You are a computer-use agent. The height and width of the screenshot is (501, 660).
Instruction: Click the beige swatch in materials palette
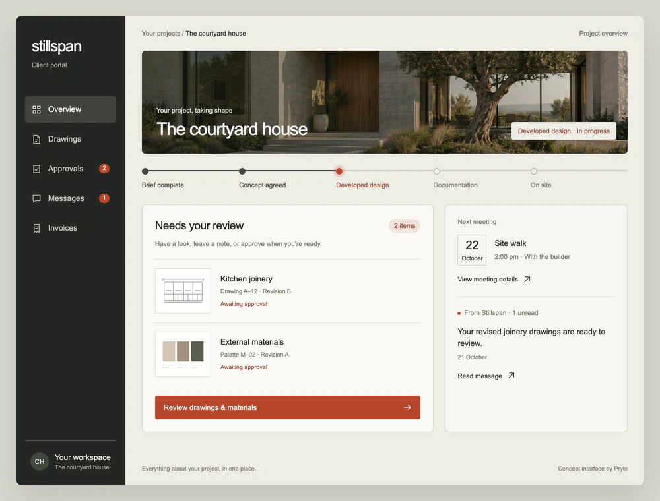(x=169, y=351)
